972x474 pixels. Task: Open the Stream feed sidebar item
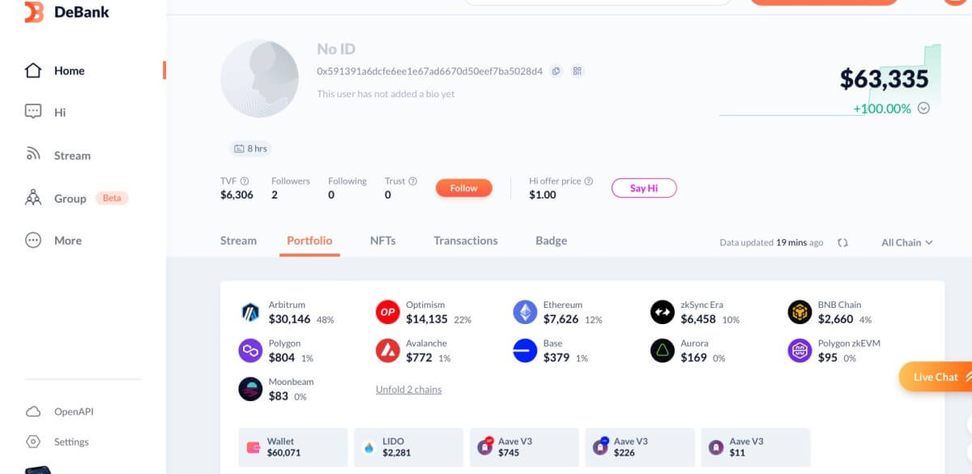point(71,156)
